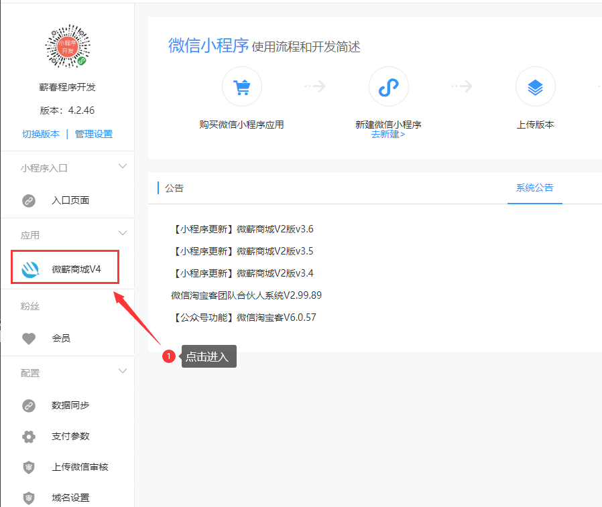The image size is (602, 507).
Task: Click the 蕲春程序开发 account name
Action: [x=67, y=87]
